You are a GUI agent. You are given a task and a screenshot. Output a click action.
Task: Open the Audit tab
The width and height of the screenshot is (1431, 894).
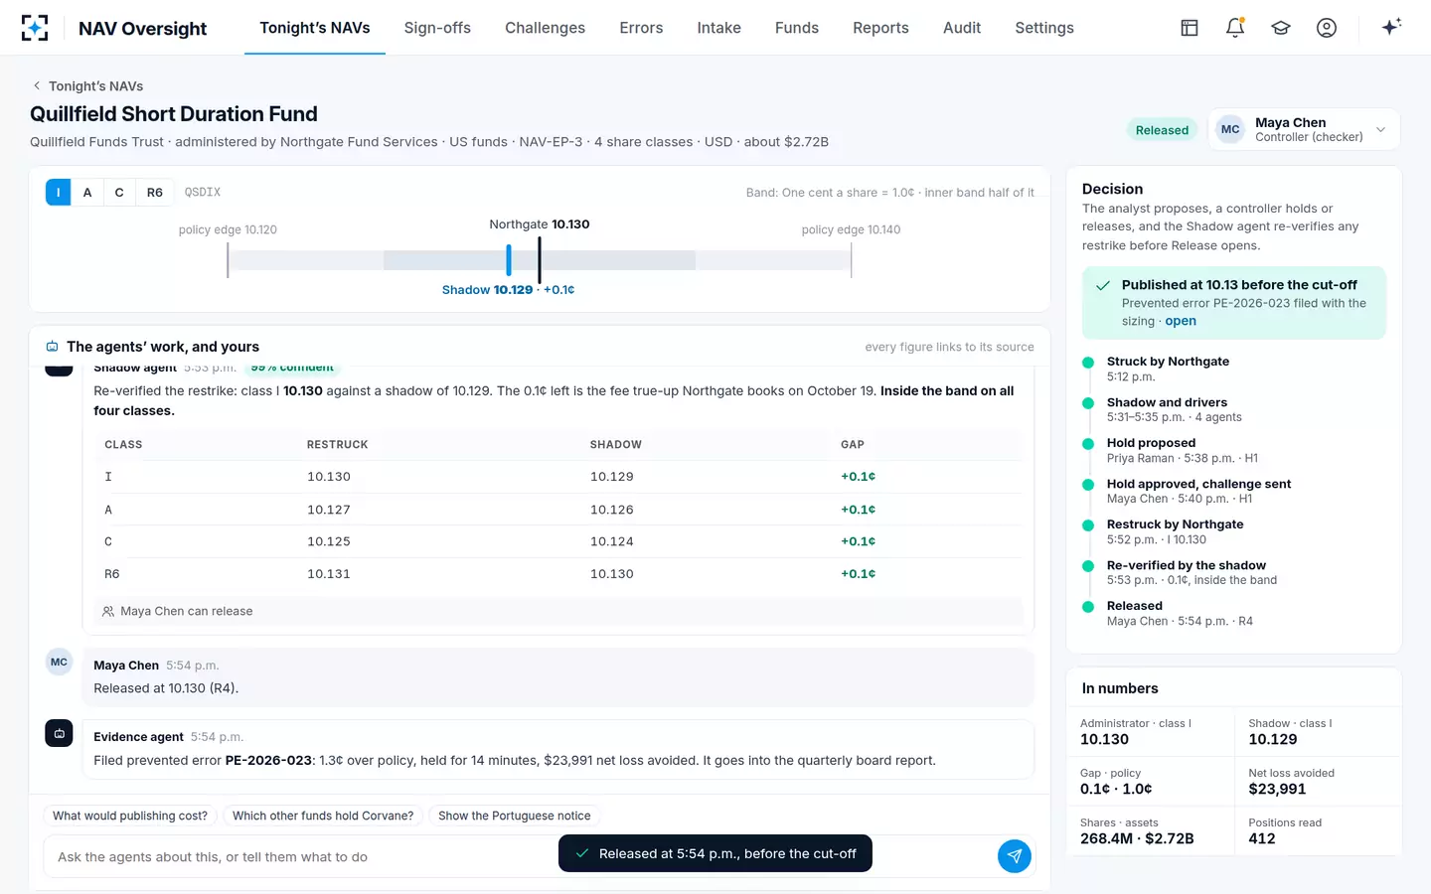pos(962,28)
